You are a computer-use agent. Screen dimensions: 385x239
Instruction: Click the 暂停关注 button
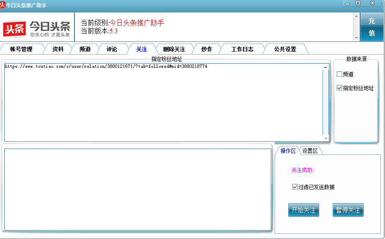click(x=348, y=210)
